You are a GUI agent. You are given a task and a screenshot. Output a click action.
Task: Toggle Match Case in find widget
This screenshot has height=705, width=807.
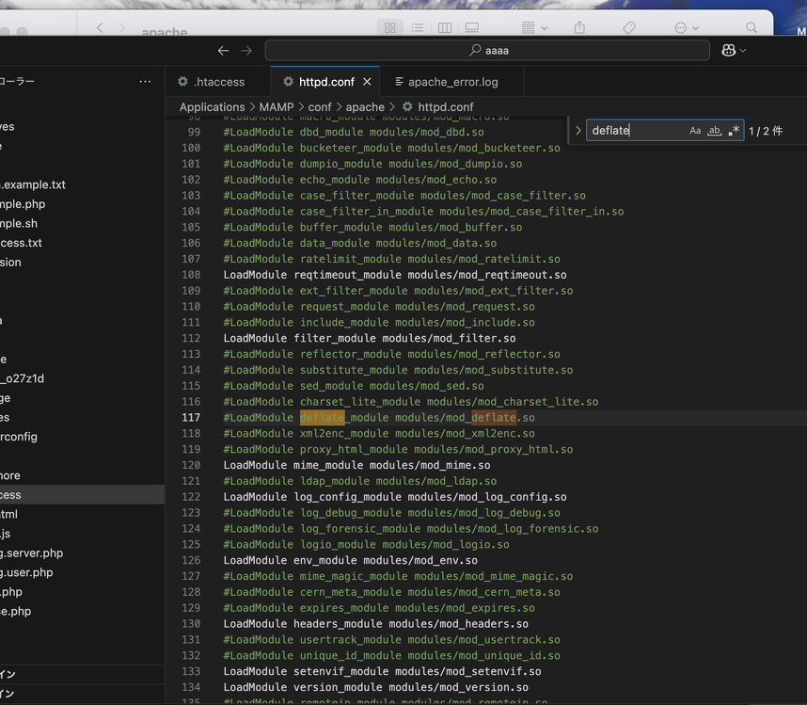coord(695,131)
